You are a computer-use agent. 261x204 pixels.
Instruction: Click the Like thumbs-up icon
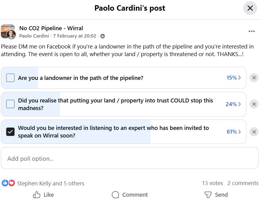coord(37,195)
